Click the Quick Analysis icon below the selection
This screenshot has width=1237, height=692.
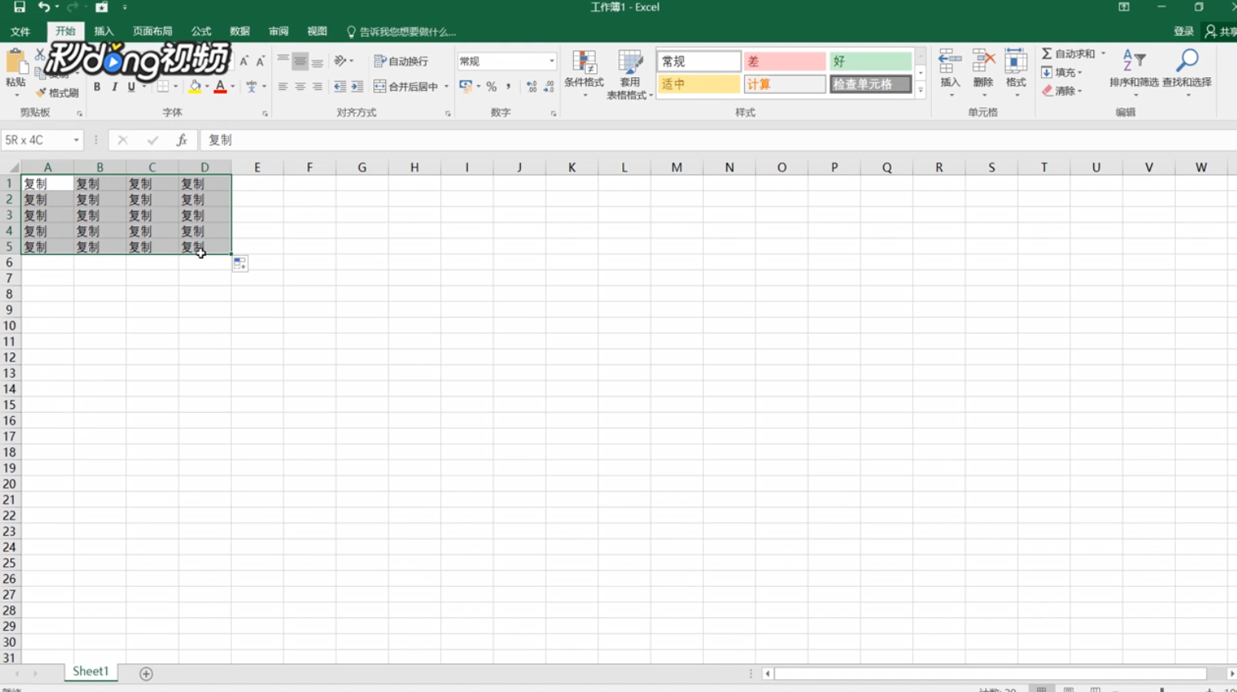[240, 264]
